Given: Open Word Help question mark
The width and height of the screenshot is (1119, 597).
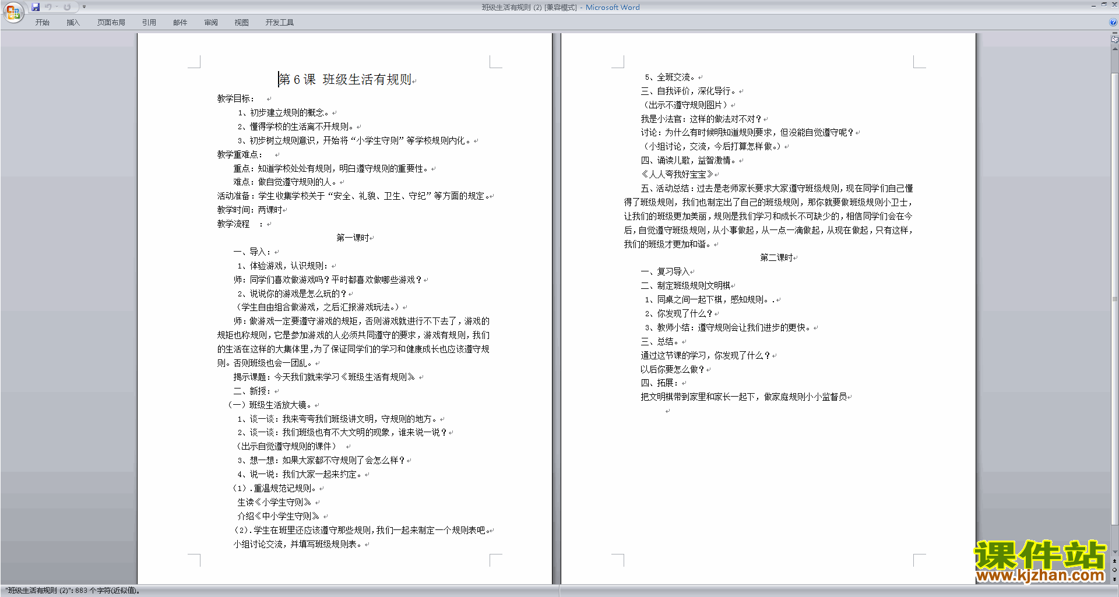Looking at the screenshot, I should (1113, 22).
